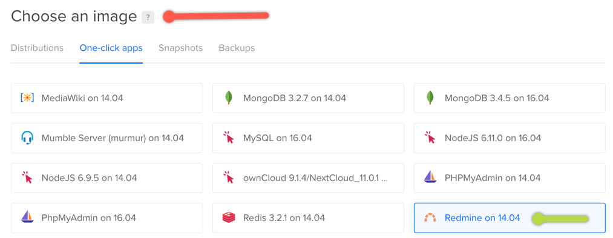Click the PhpMyAdmin 16.04 sailboat icon
The width and height of the screenshot is (613, 238).
coord(27,217)
